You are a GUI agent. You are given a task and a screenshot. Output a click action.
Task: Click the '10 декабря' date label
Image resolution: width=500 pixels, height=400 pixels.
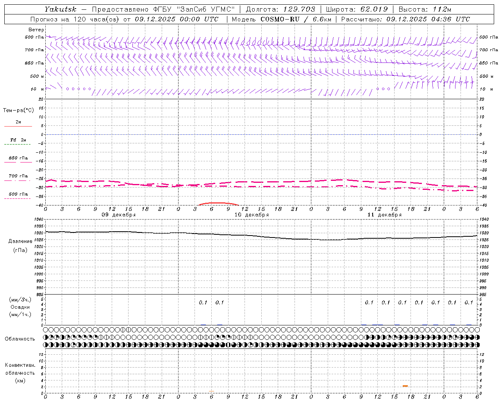point(252,215)
